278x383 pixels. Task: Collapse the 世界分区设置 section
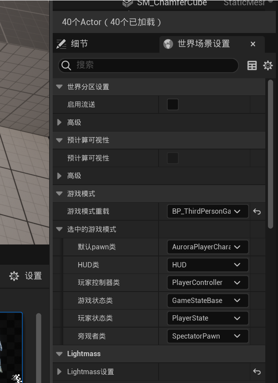[x=59, y=87]
